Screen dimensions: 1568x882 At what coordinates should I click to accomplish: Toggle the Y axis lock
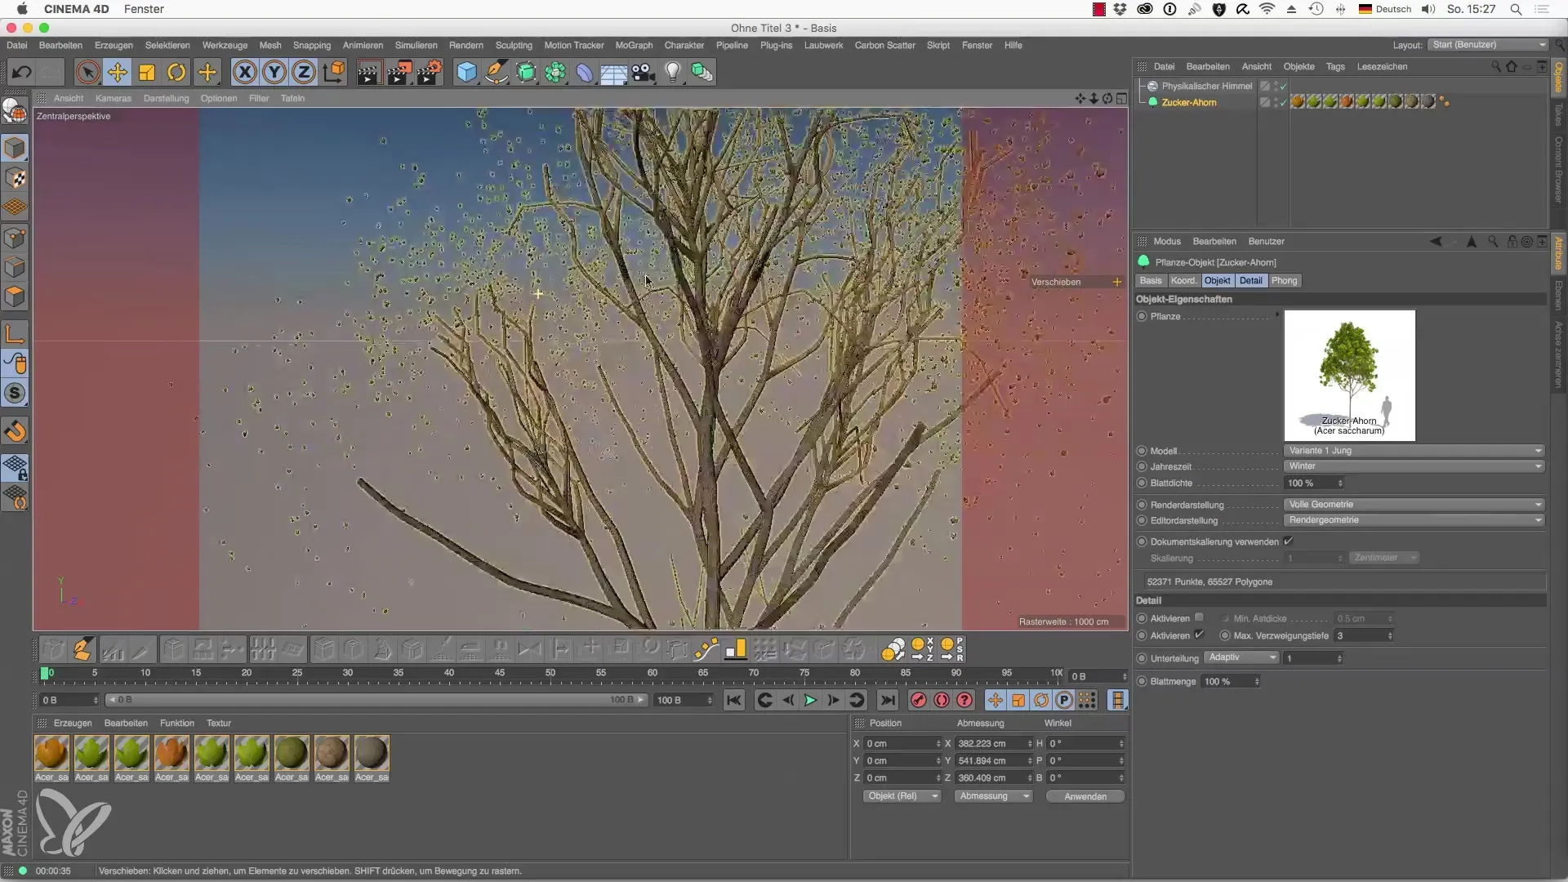click(274, 73)
